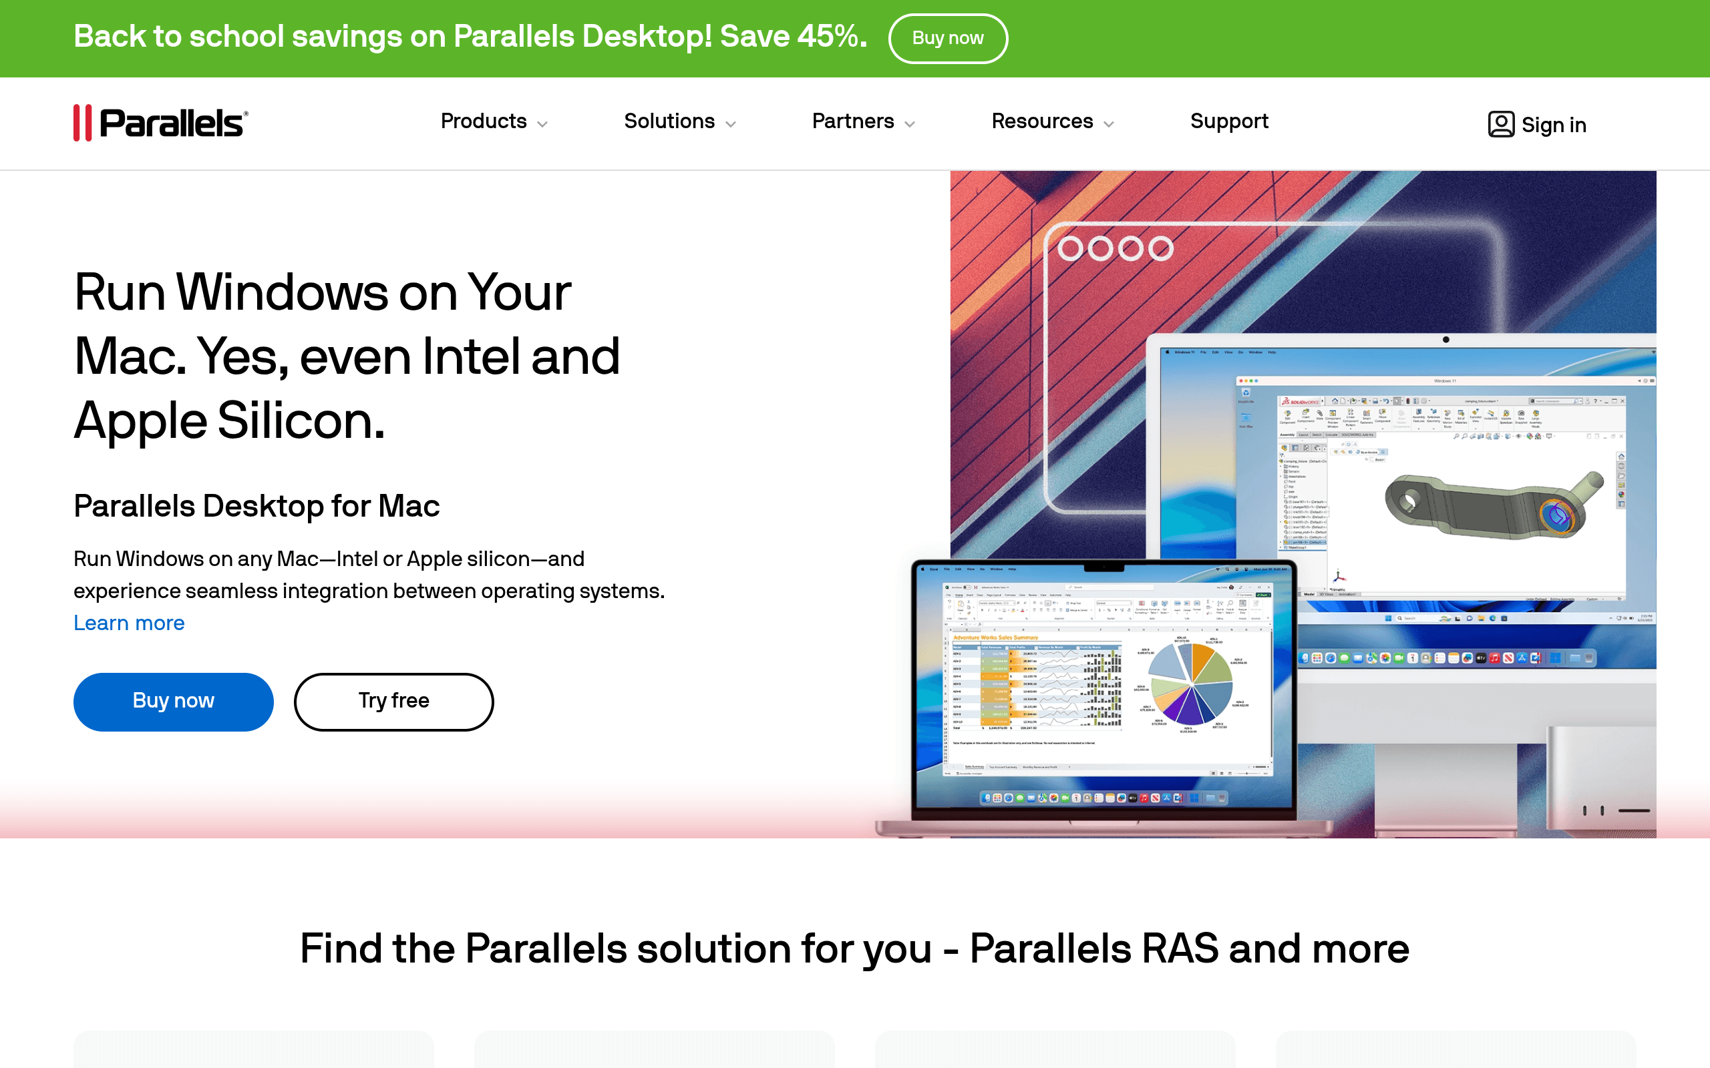Expand the Solutions chevron arrow

click(x=731, y=124)
